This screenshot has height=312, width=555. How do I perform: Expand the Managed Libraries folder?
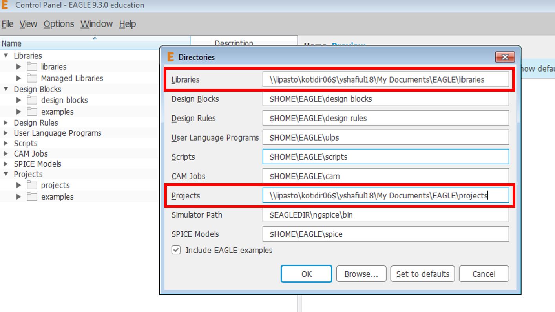click(x=18, y=78)
